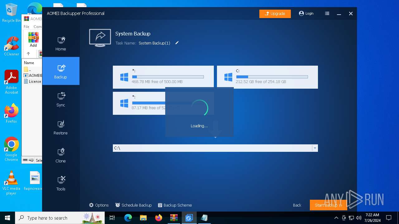Open the Home section in sidebar
Viewport: 399px width, 224px height.
tap(61, 43)
